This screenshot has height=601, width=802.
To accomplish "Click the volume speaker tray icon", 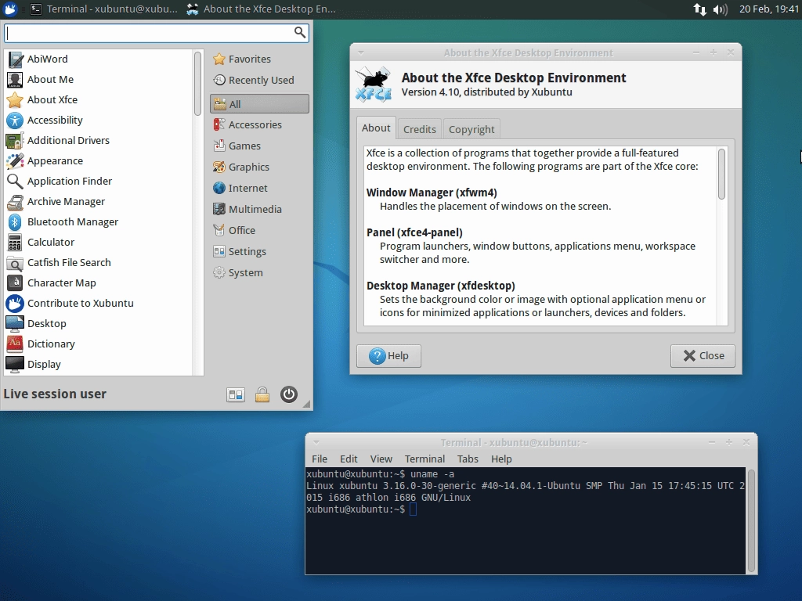I will pos(721,9).
